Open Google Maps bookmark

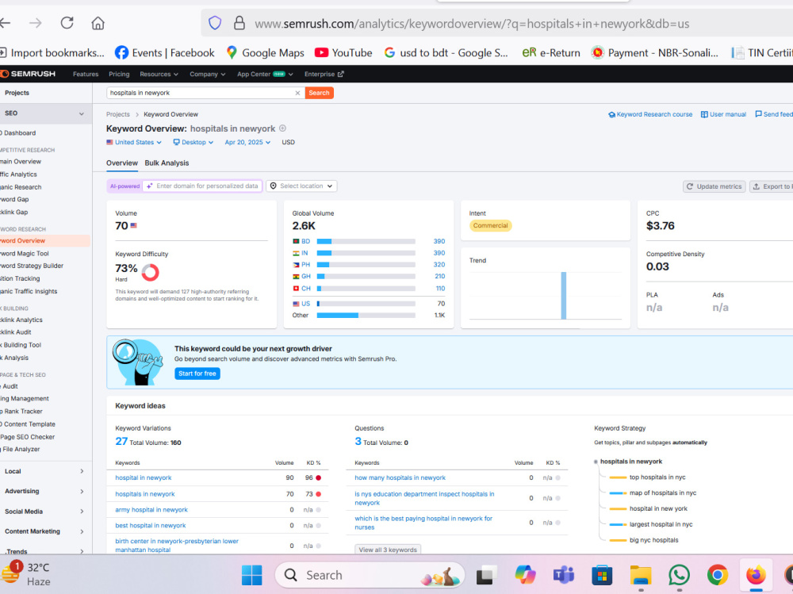pyautogui.click(x=265, y=52)
